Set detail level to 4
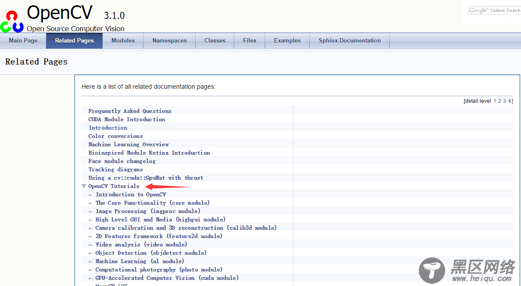This screenshot has height=286, width=521. coord(510,101)
